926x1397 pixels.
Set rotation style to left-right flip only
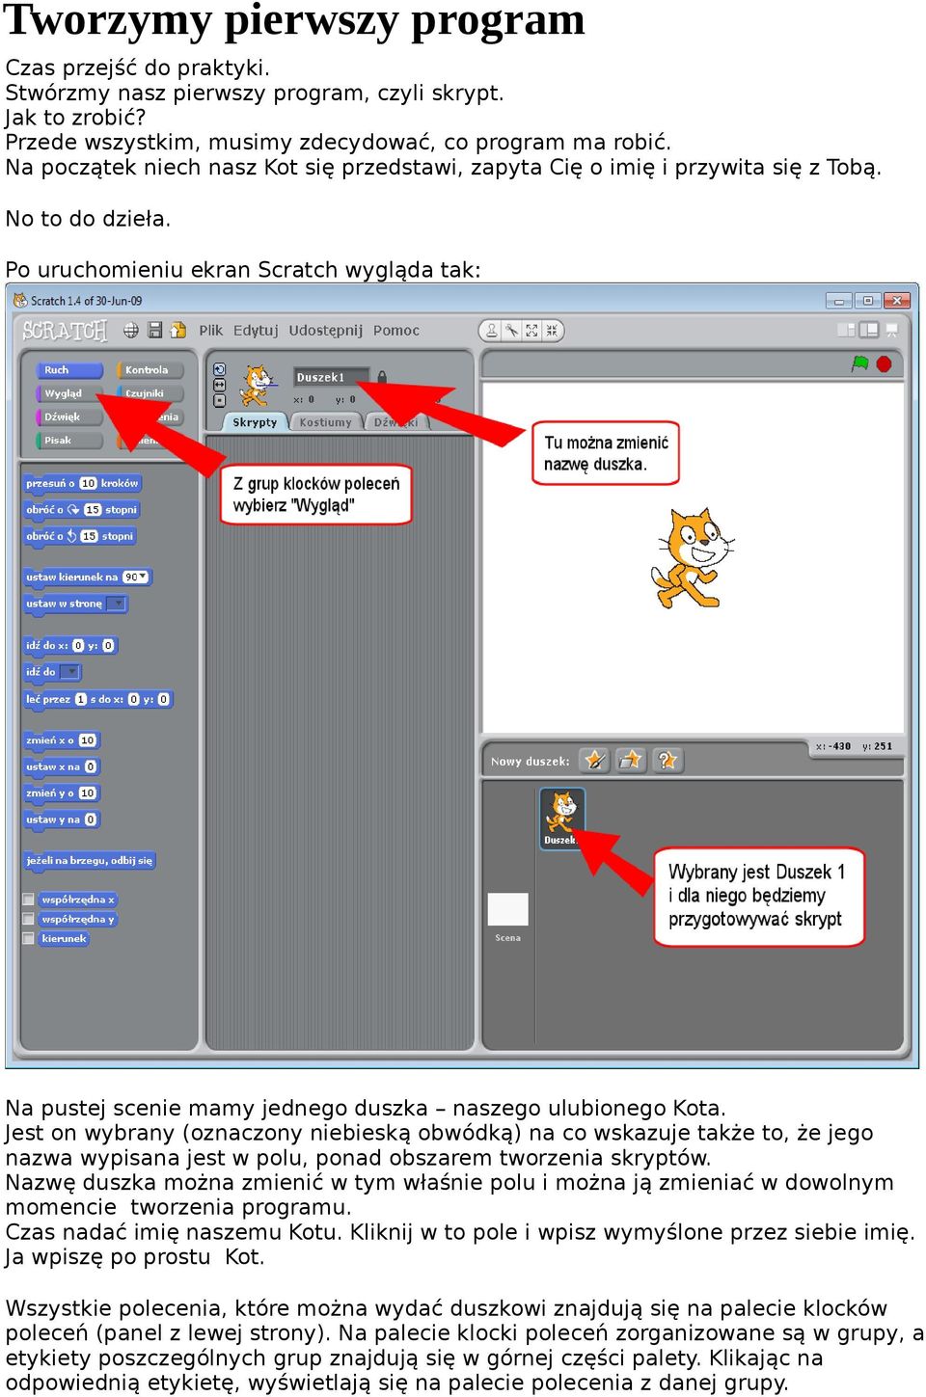tap(219, 385)
